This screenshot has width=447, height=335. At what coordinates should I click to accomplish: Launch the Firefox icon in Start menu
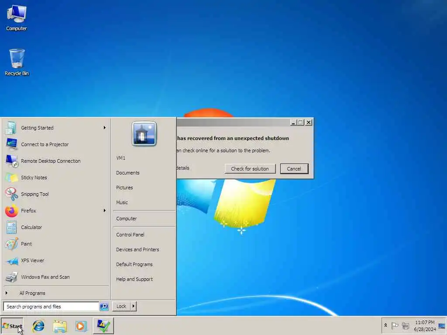click(x=11, y=211)
